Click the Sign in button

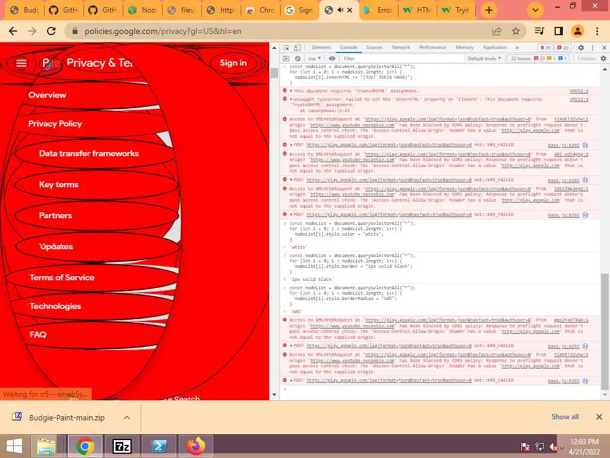(x=233, y=63)
